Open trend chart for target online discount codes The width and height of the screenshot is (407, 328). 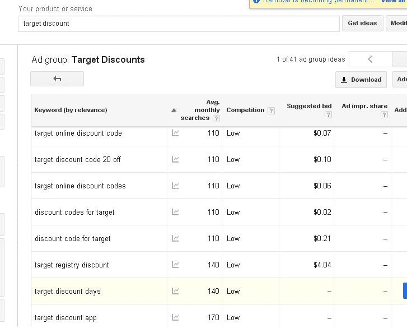pyautogui.click(x=175, y=186)
